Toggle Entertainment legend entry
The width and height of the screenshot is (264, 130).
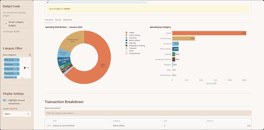tap(133, 53)
